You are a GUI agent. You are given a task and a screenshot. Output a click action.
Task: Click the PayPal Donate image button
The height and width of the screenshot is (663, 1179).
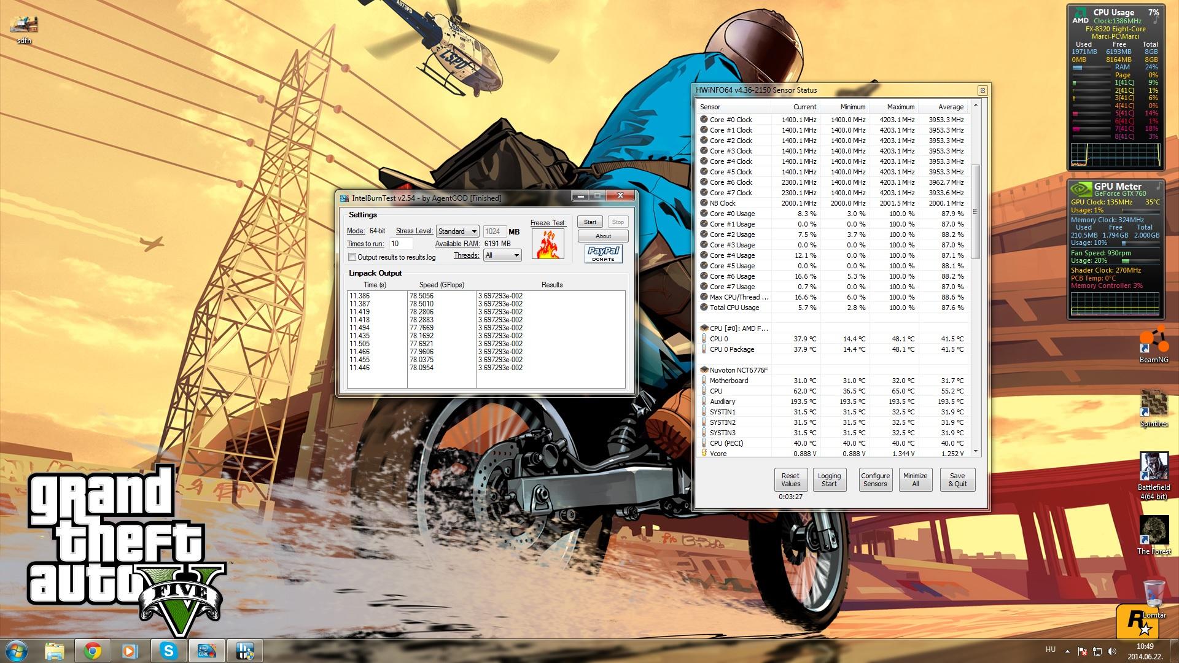click(603, 254)
